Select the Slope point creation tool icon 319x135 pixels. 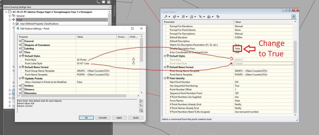click(x=209, y=17)
